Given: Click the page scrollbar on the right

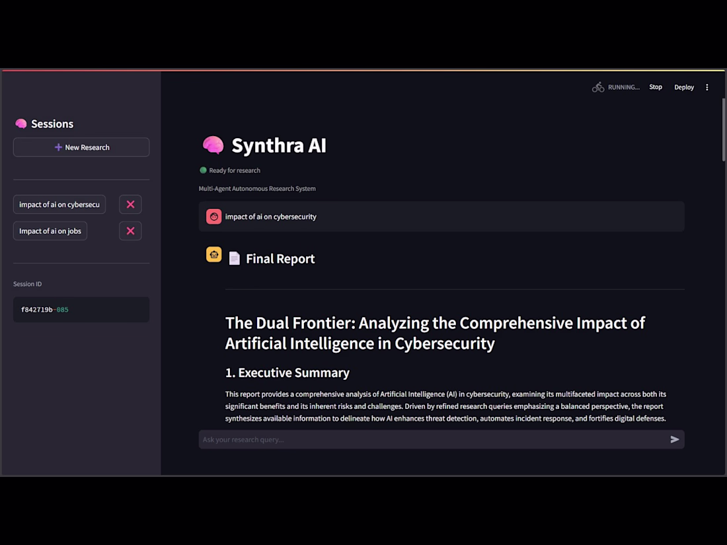Looking at the screenshot, I should [724, 129].
